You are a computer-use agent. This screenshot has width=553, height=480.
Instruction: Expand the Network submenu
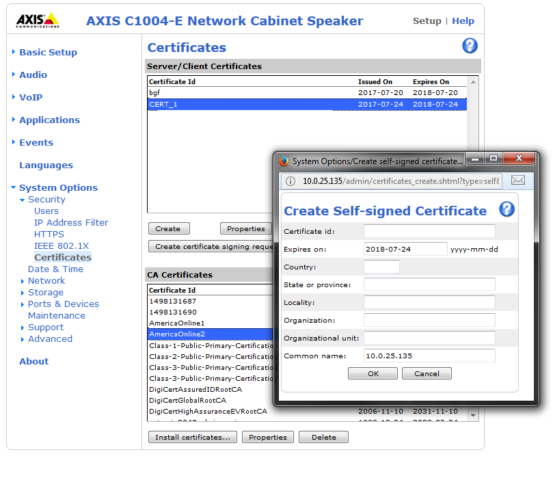click(x=46, y=280)
